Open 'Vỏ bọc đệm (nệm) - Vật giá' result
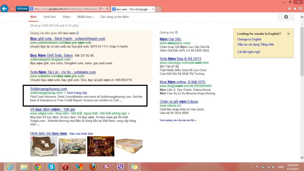Image resolution: width=304 pixels, height=171 pixels. click(52, 109)
